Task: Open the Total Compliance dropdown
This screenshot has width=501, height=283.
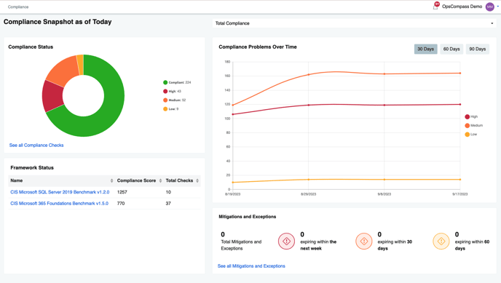Action: (355, 23)
